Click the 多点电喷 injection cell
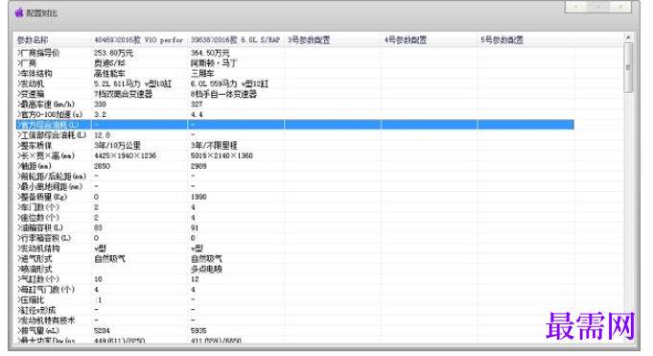Viewport: 653px width, 356px height. 206,269
